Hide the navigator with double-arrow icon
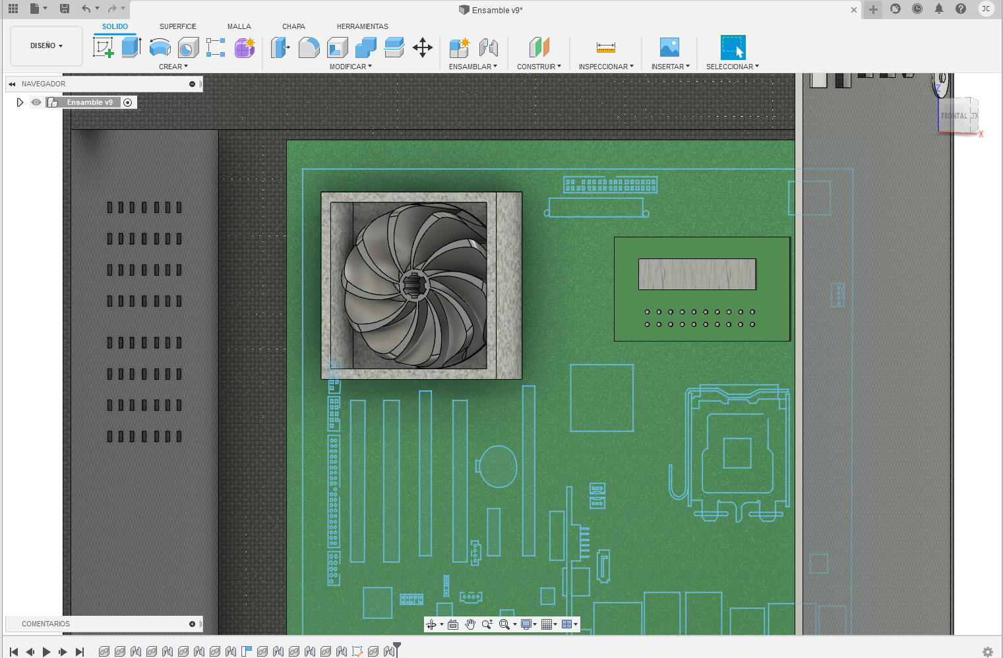The width and height of the screenshot is (1003, 658). (x=12, y=84)
